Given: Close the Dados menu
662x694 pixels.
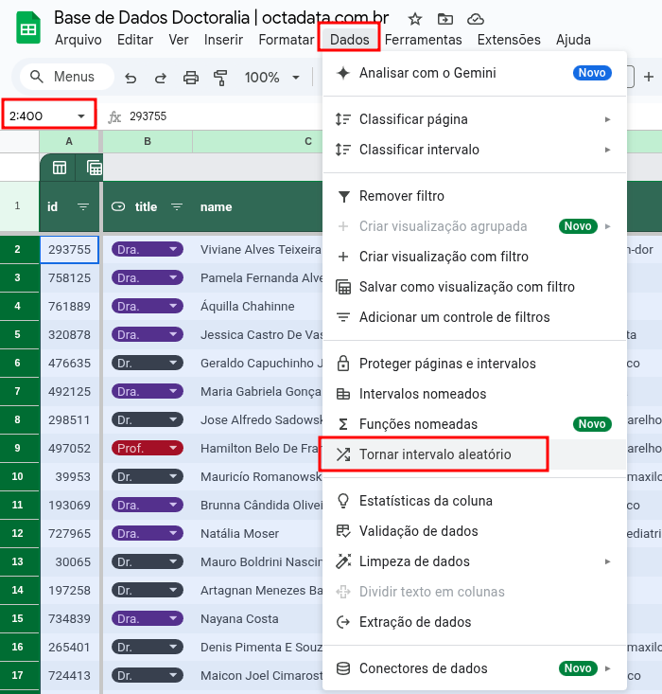Looking at the screenshot, I should coord(349,40).
